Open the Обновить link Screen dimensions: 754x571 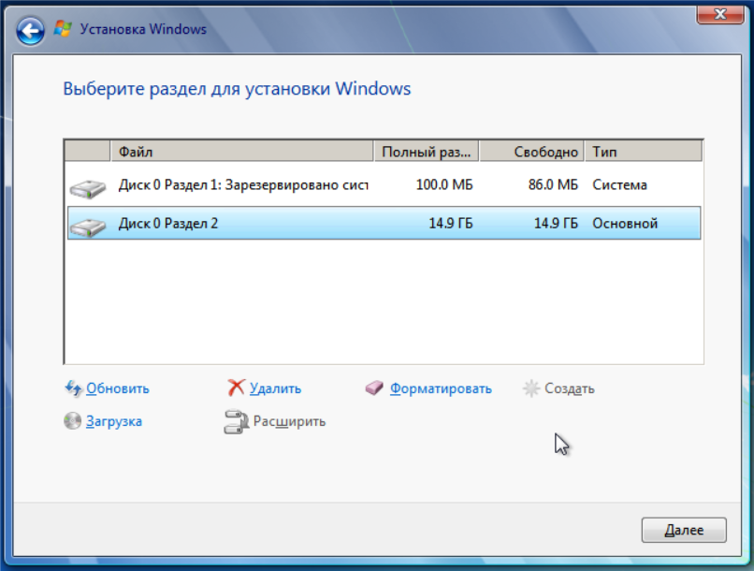[x=117, y=388]
